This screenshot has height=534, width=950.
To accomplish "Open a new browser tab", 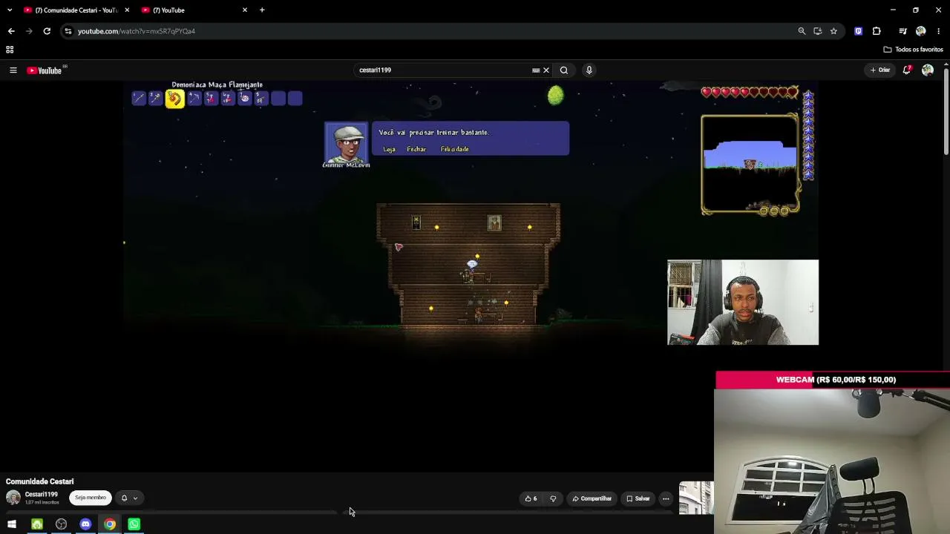I will click(262, 10).
